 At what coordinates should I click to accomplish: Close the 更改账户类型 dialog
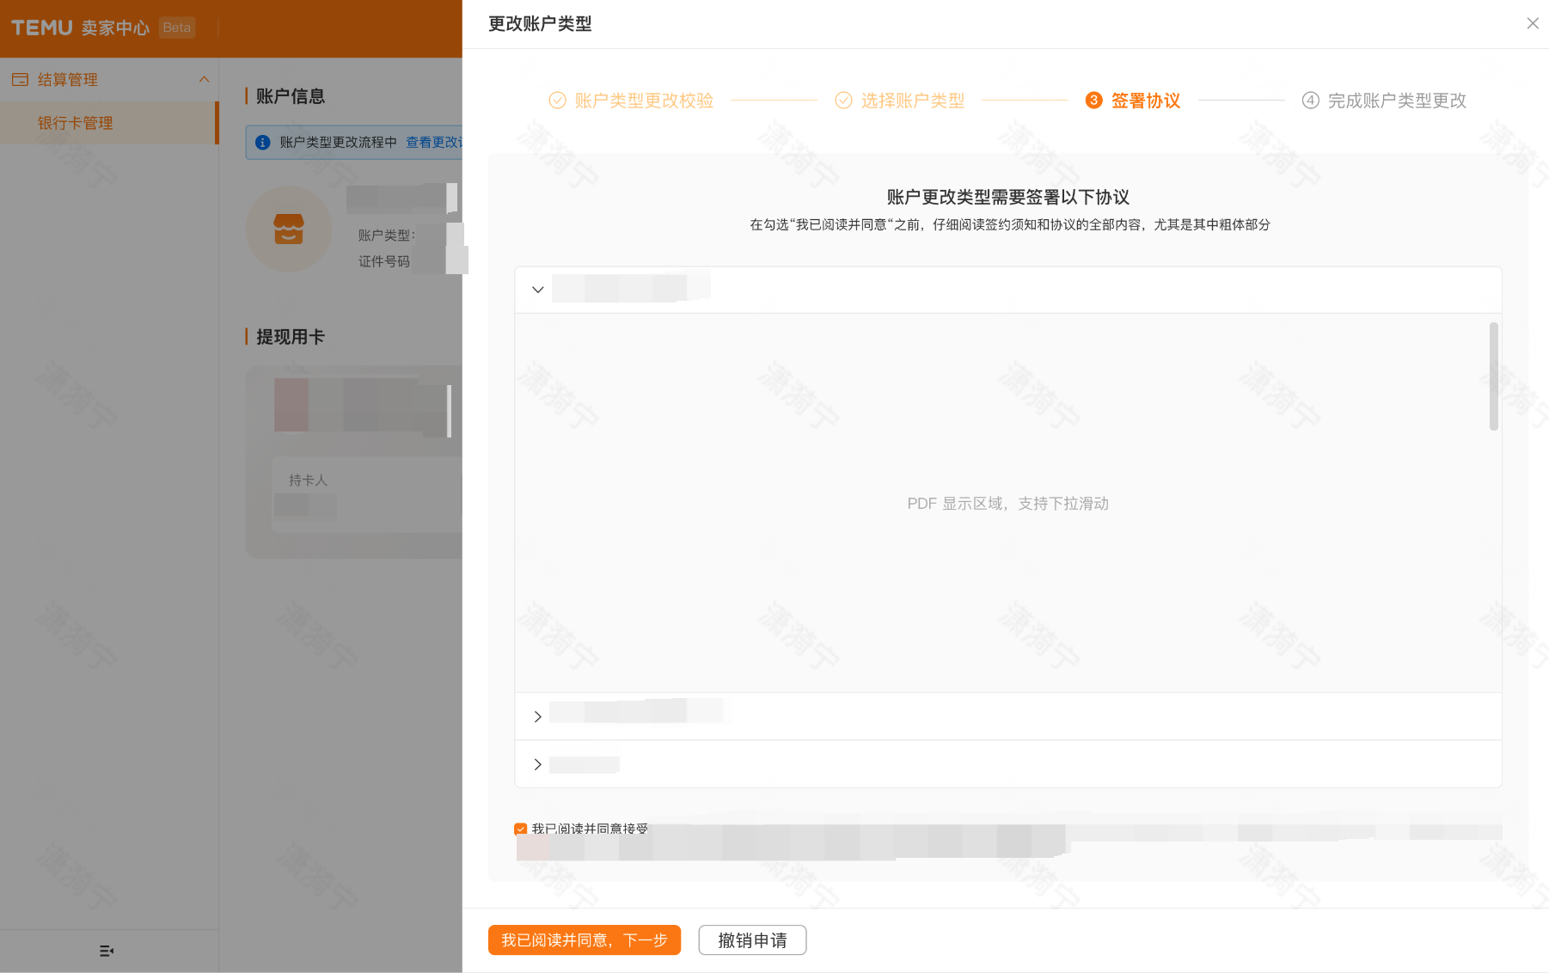point(1533,23)
